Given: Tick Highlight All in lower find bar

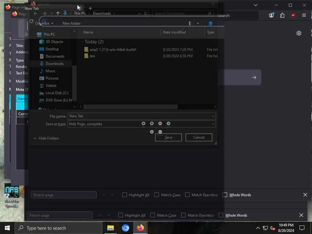Looking at the screenshot, I should [x=121, y=215].
